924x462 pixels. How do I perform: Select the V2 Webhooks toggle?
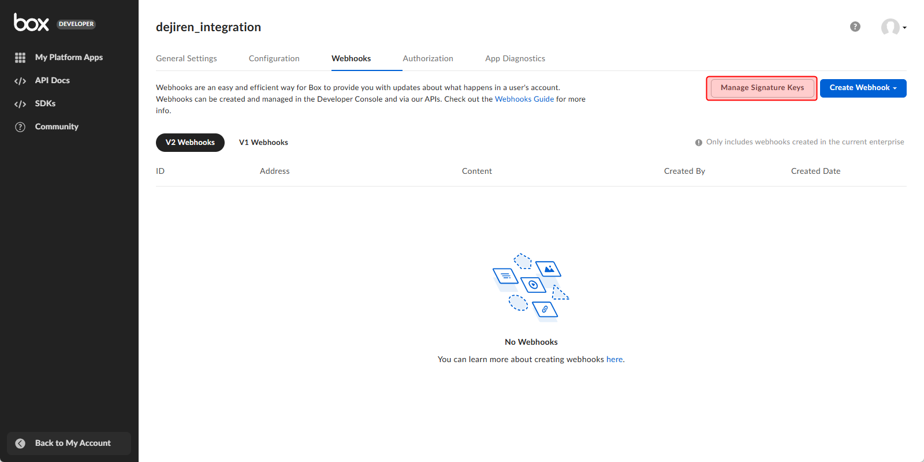click(x=190, y=142)
